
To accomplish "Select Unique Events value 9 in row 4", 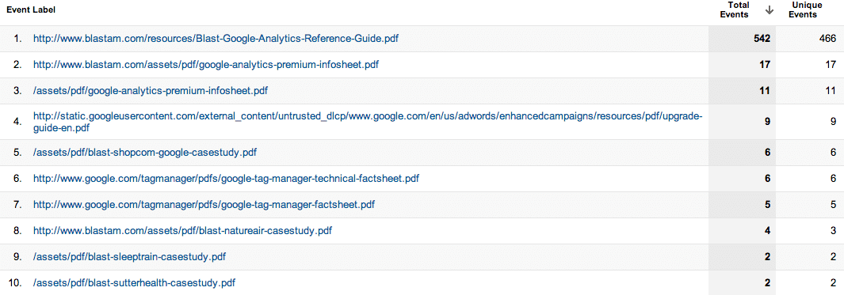I will [x=833, y=122].
